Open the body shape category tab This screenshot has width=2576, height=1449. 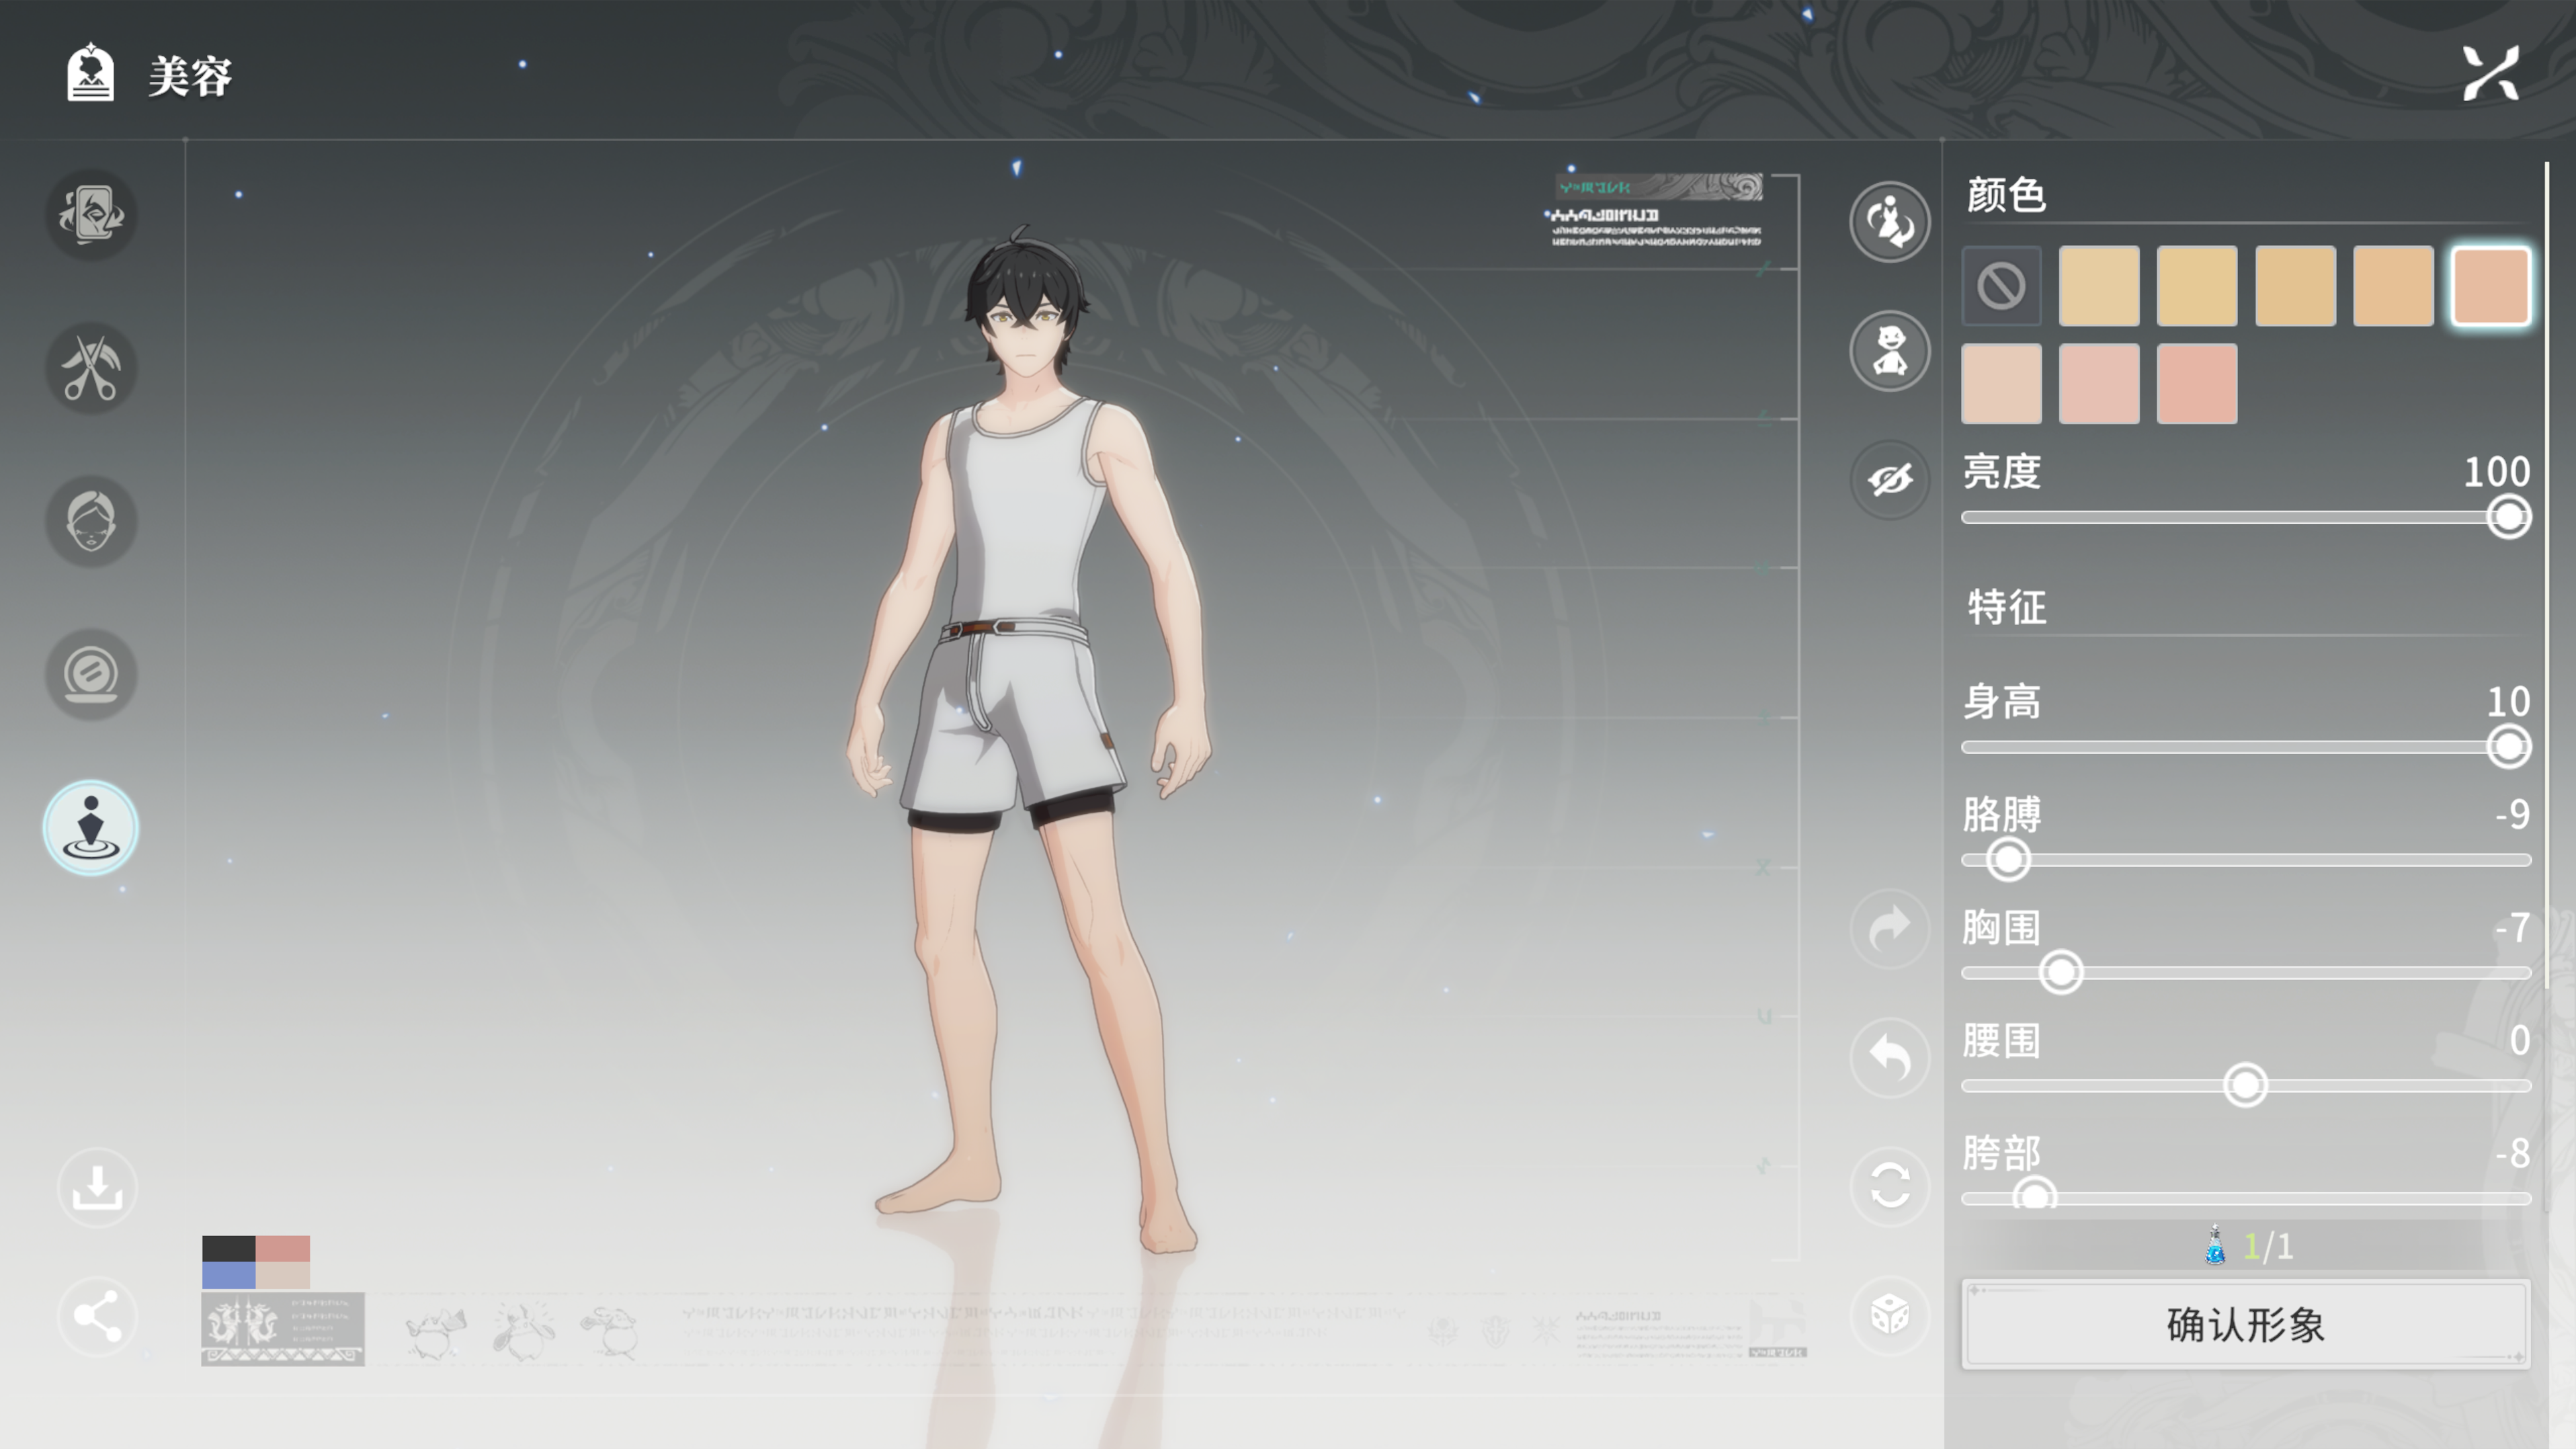tap(91, 828)
